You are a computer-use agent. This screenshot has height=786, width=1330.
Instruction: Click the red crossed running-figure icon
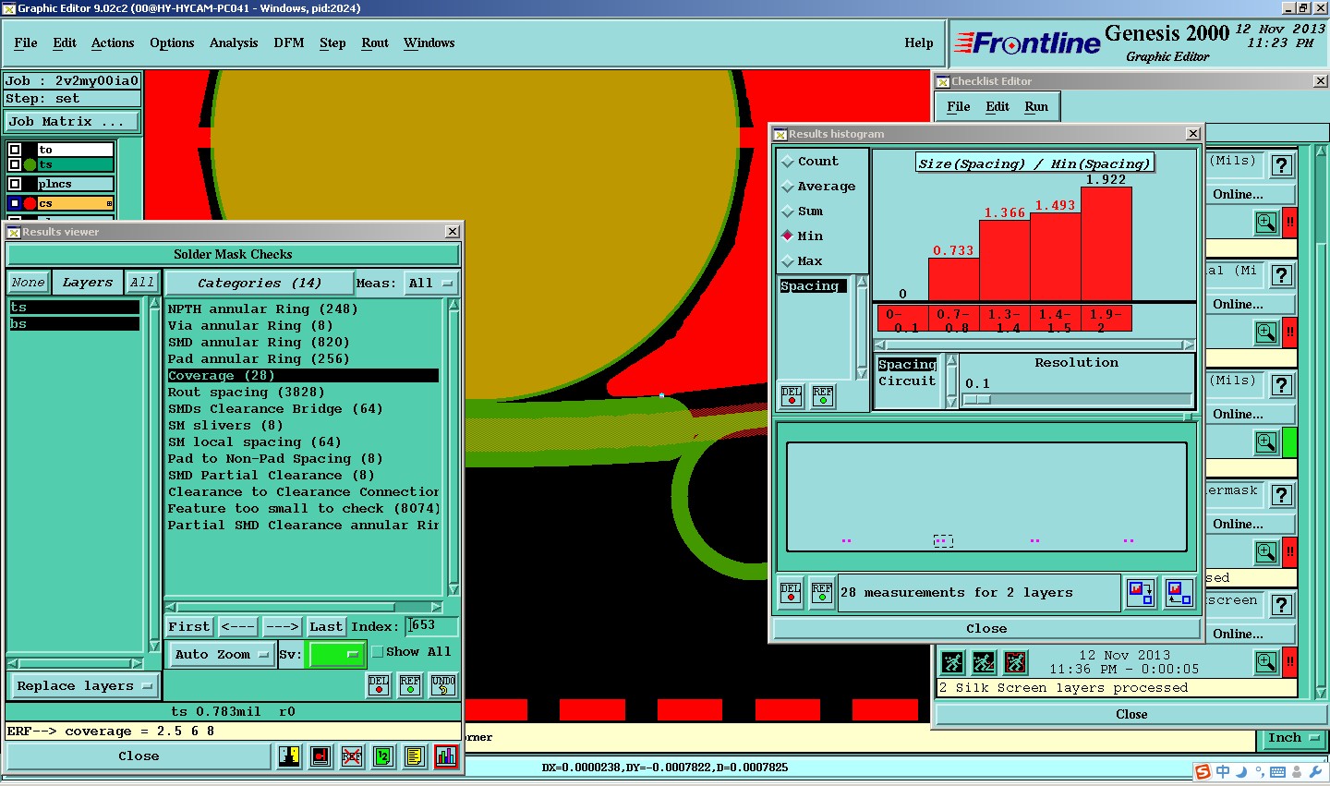coord(1016,662)
